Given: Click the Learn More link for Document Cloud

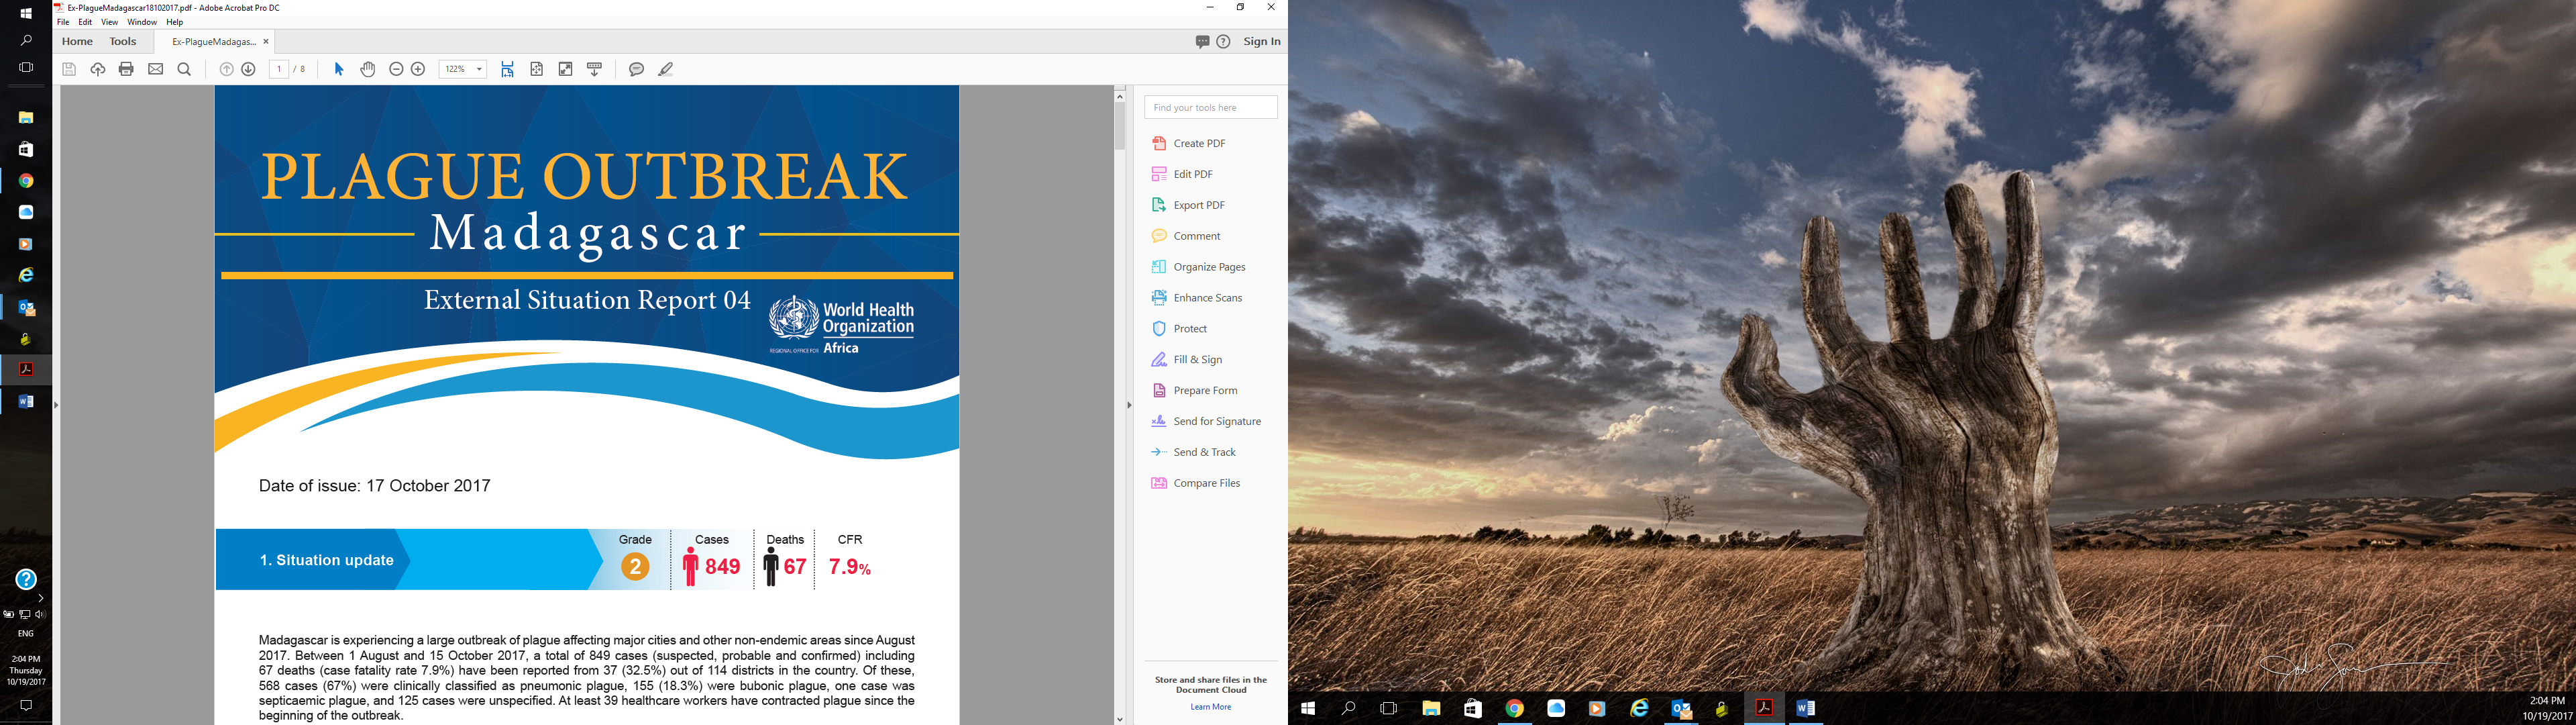Looking at the screenshot, I should pyautogui.click(x=1211, y=707).
